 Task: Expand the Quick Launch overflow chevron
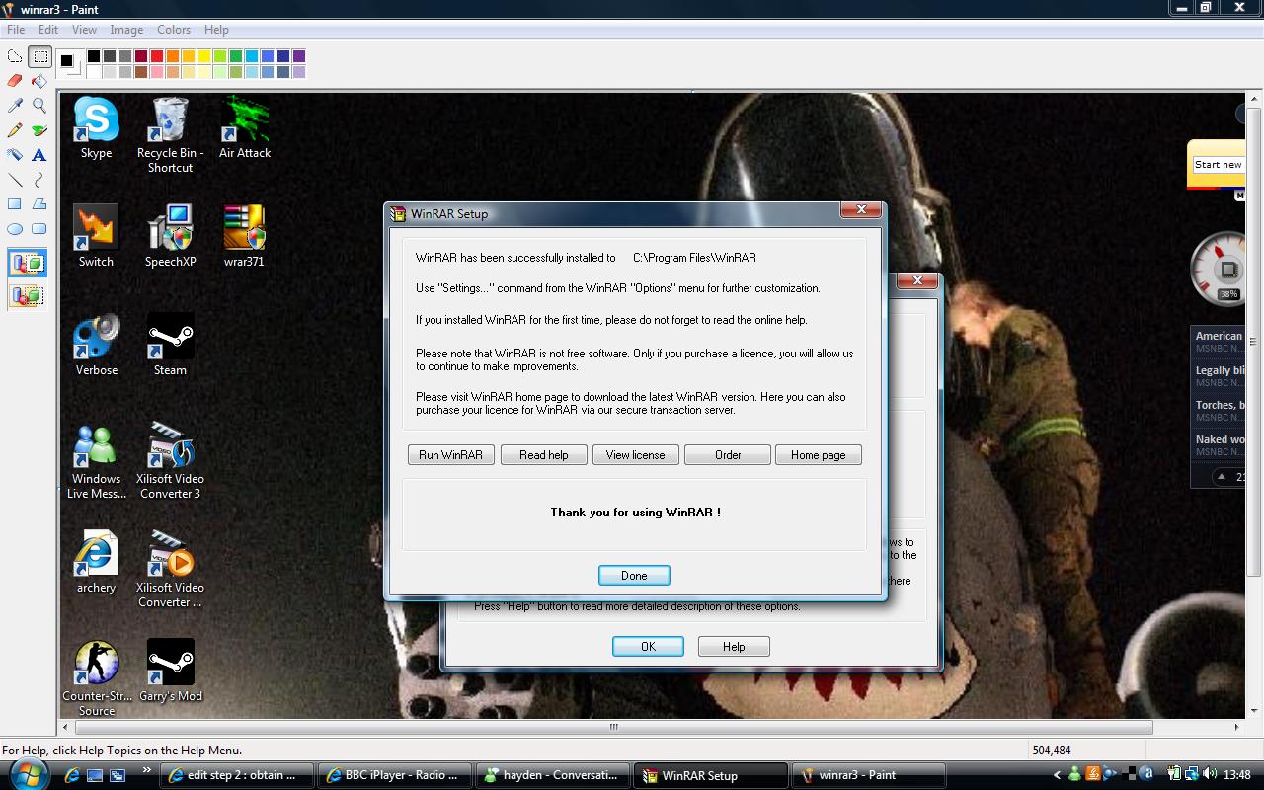click(x=147, y=769)
